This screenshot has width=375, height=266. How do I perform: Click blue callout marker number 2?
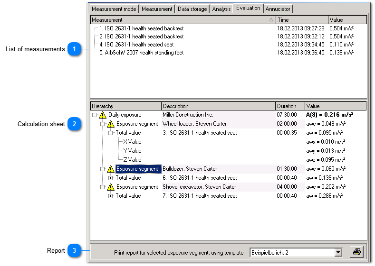pos(74,124)
